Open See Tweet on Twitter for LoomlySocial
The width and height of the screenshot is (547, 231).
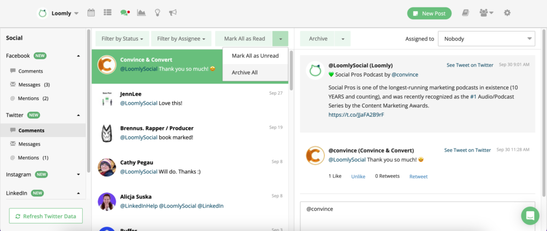coord(470,65)
